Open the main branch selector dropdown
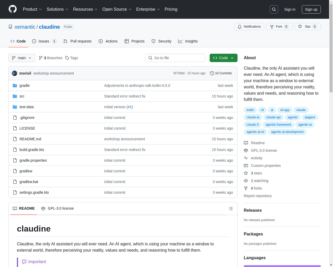333x267 pixels. 22,58
